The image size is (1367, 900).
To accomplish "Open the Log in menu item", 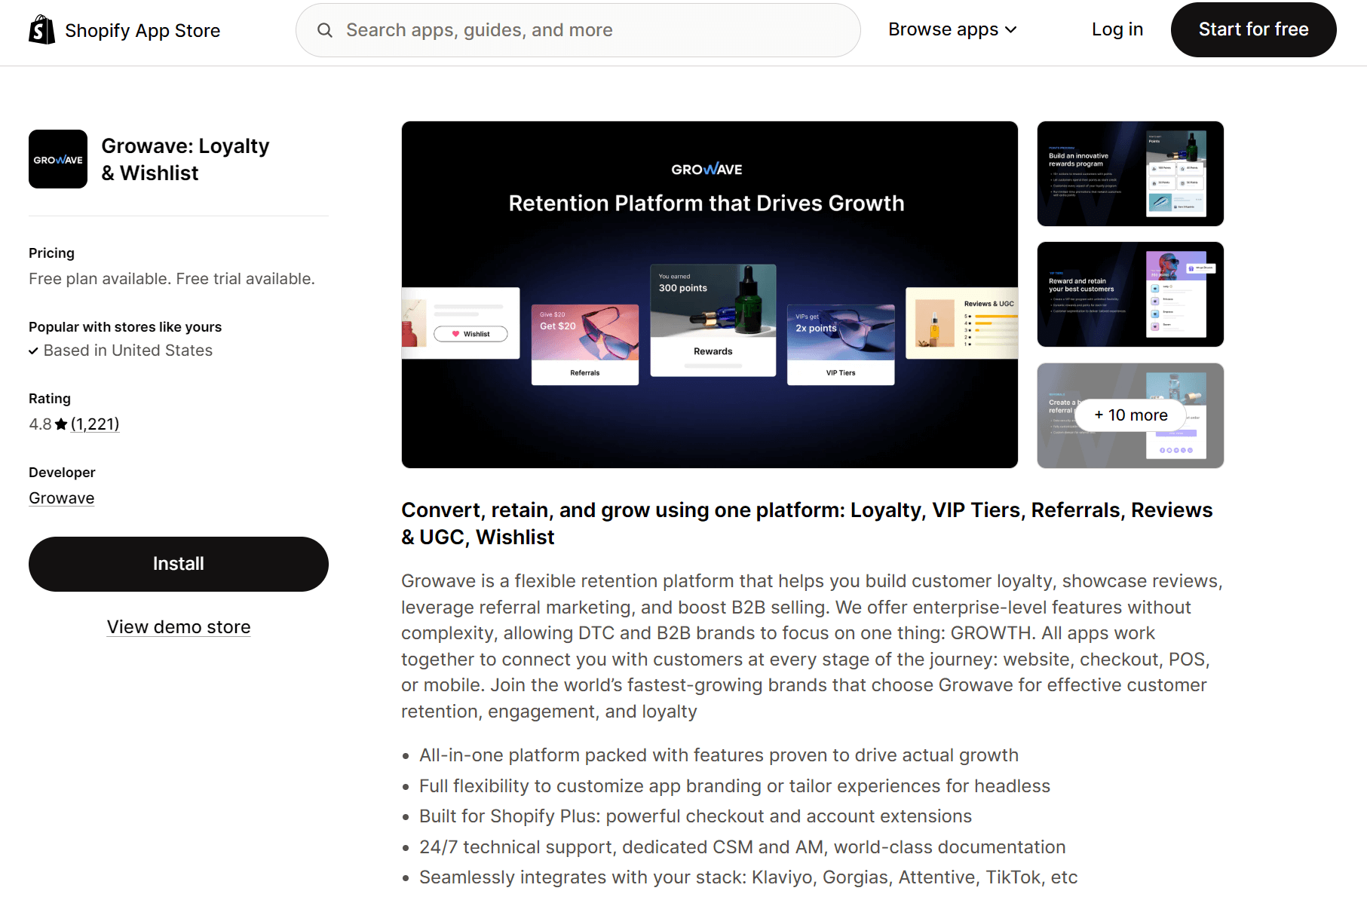I will pyautogui.click(x=1117, y=29).
